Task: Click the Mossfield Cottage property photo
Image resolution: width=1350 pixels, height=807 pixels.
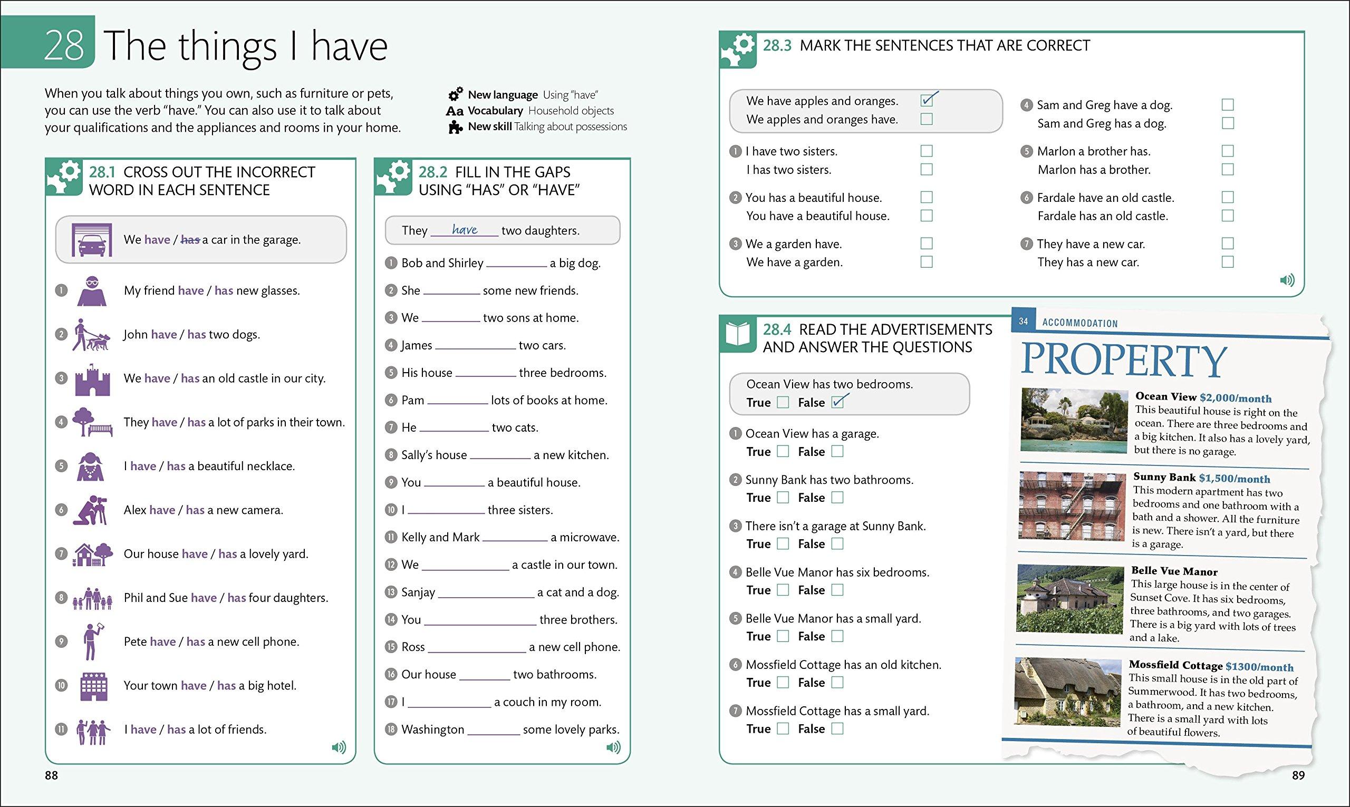Action: pyautogui.click(x=1067, y=692)
